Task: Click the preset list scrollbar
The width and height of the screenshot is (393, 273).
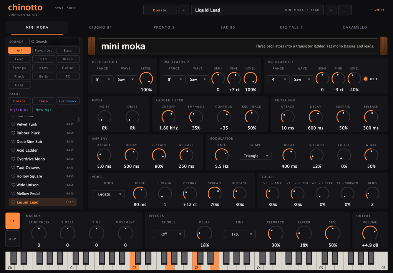Action: coord(78,119)
